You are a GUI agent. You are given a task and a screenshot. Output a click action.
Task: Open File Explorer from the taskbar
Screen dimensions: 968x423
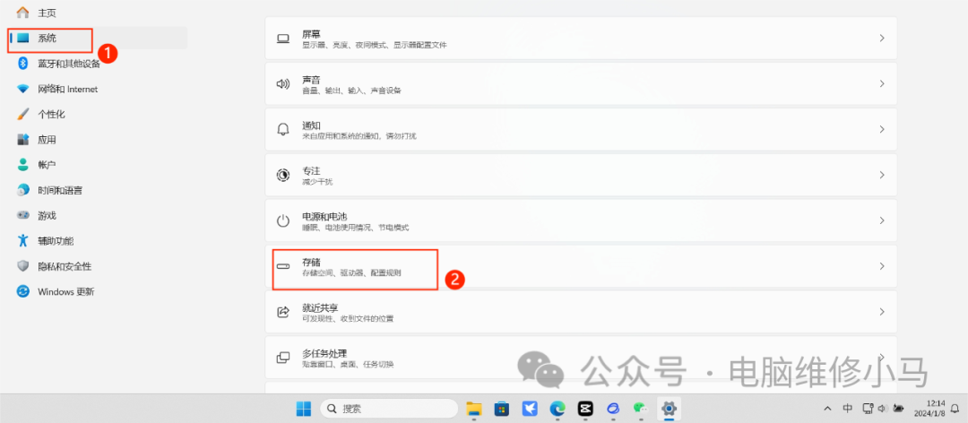[473, 408]
